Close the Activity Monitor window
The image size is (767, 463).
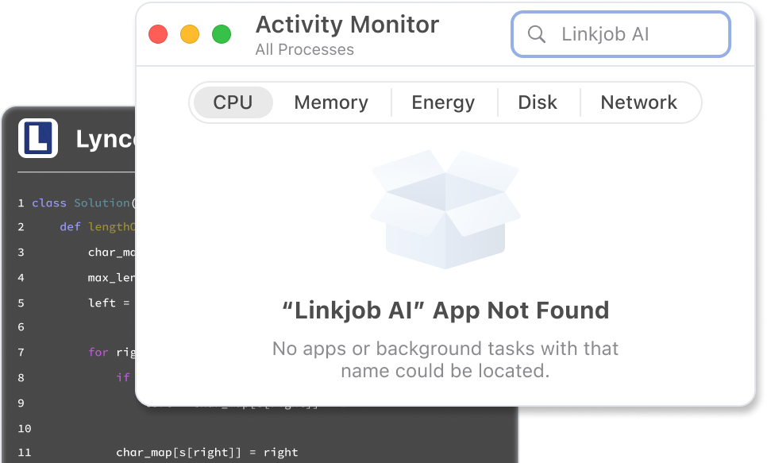tap(158, 34)
